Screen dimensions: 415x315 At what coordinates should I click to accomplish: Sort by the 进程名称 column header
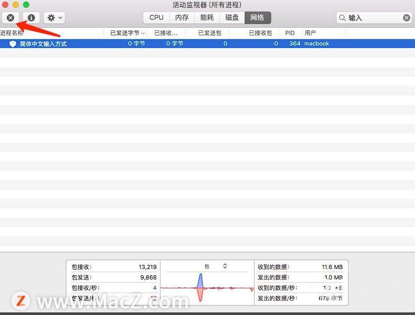point(52,33)
